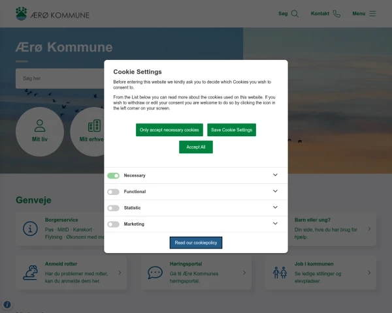Click the Borgerservice info icon

coord(30,229)
